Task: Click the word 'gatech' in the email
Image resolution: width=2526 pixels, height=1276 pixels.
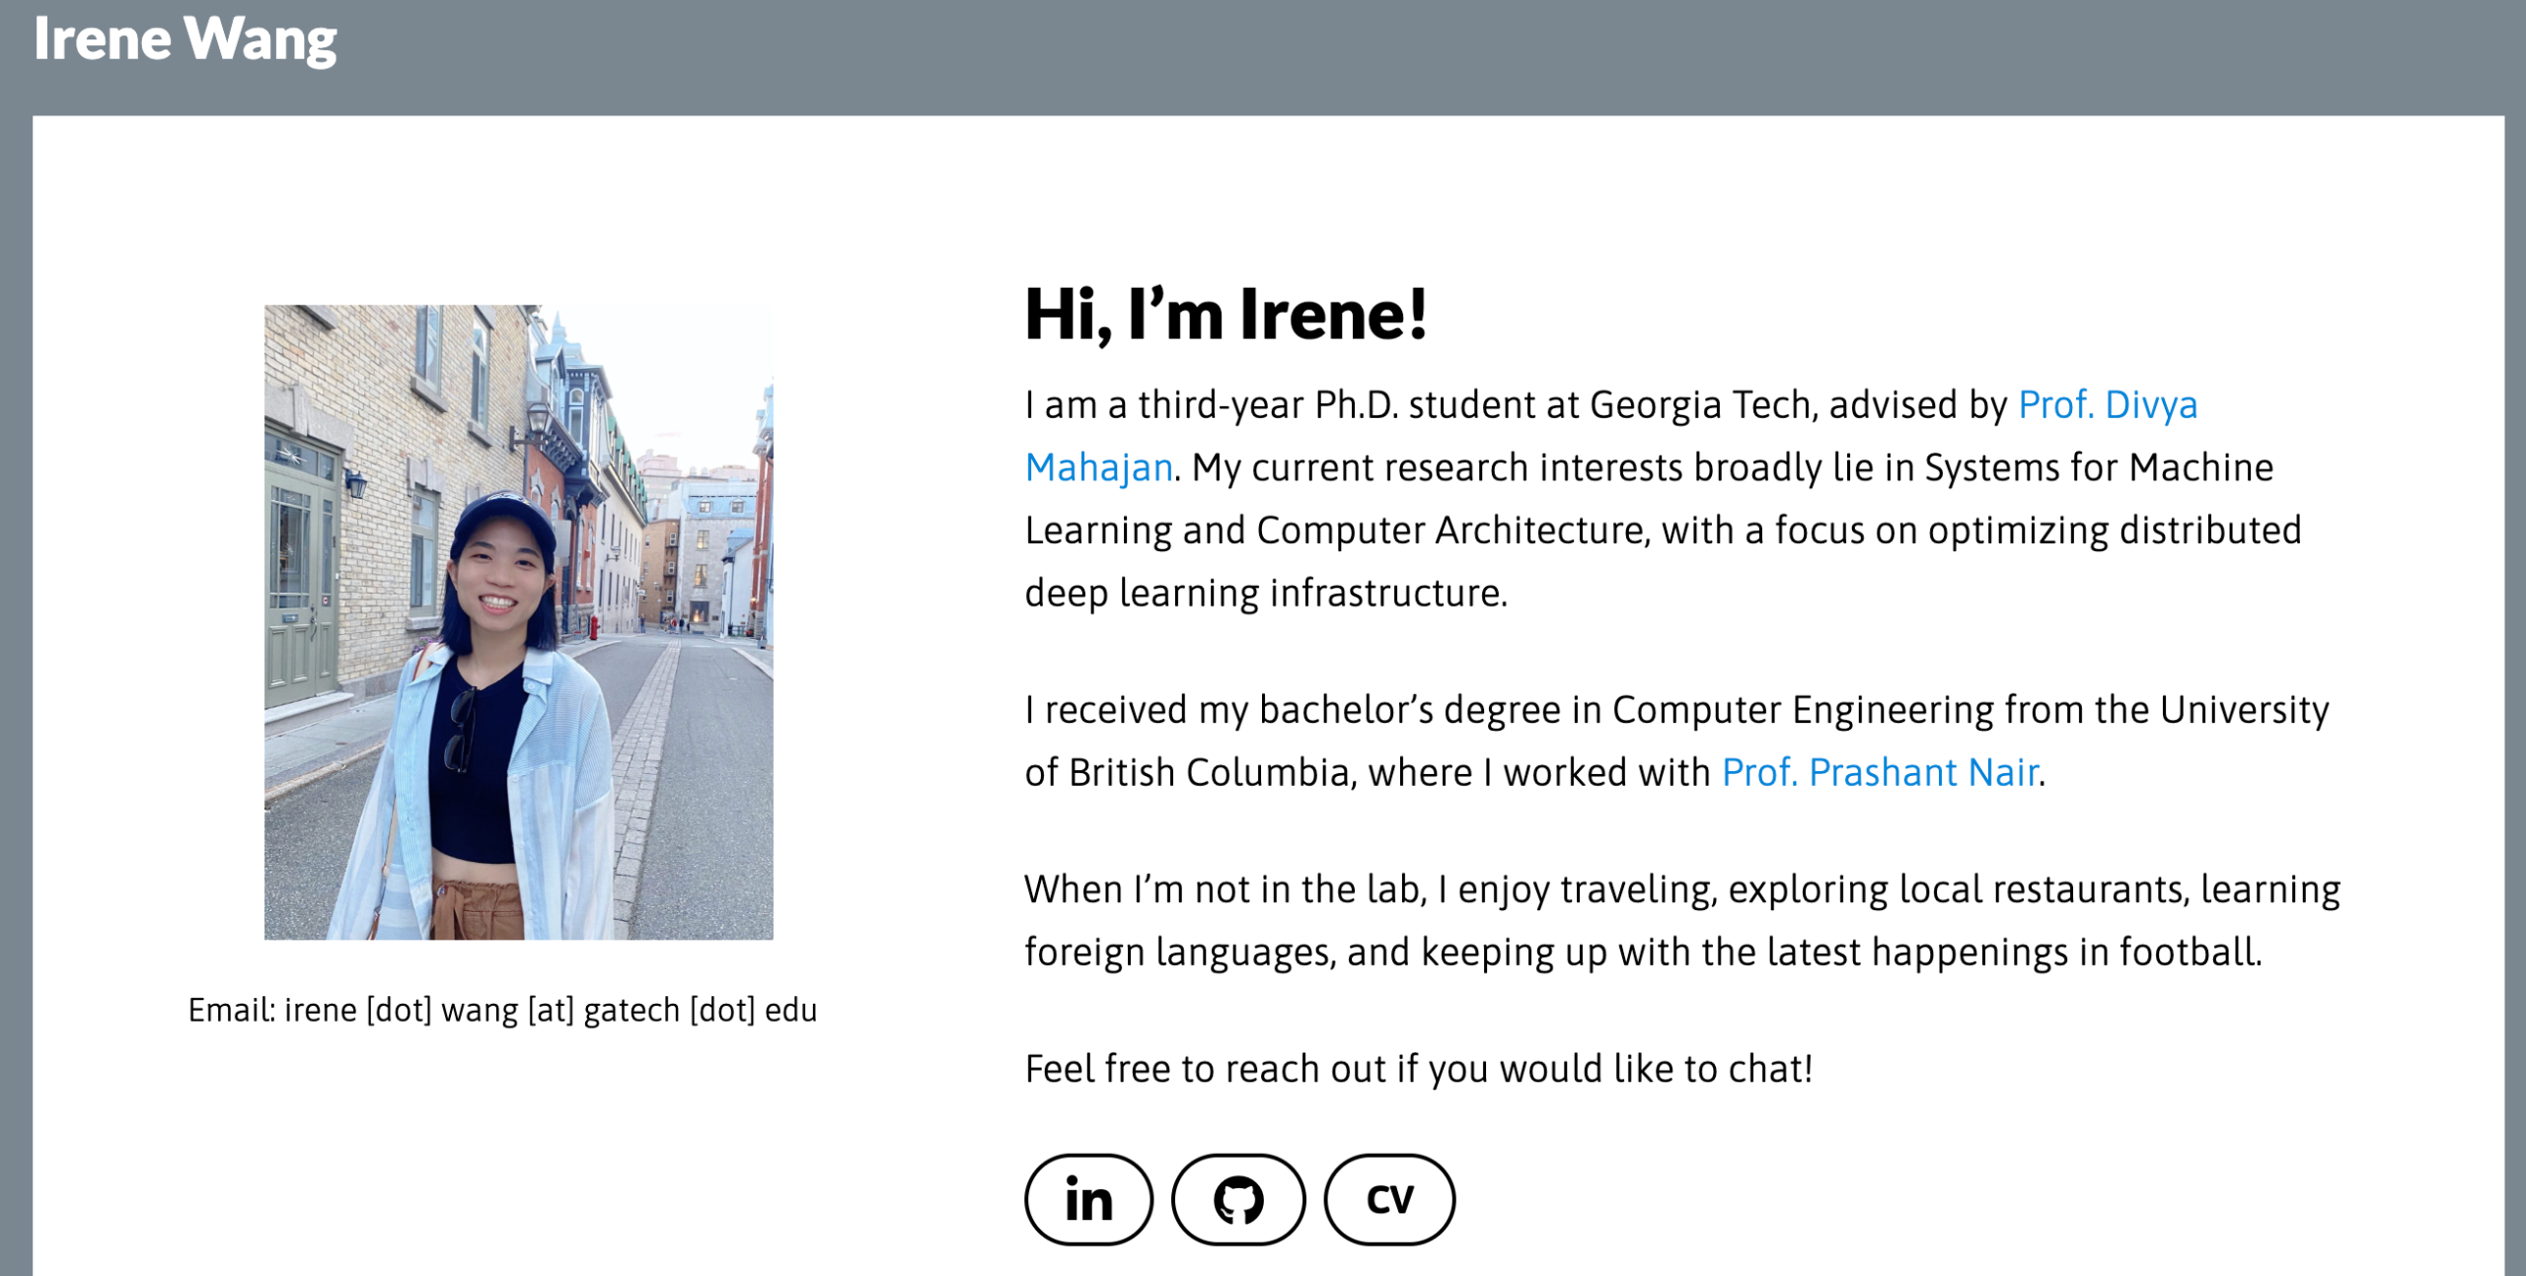Action: [x=631, y=1011]
